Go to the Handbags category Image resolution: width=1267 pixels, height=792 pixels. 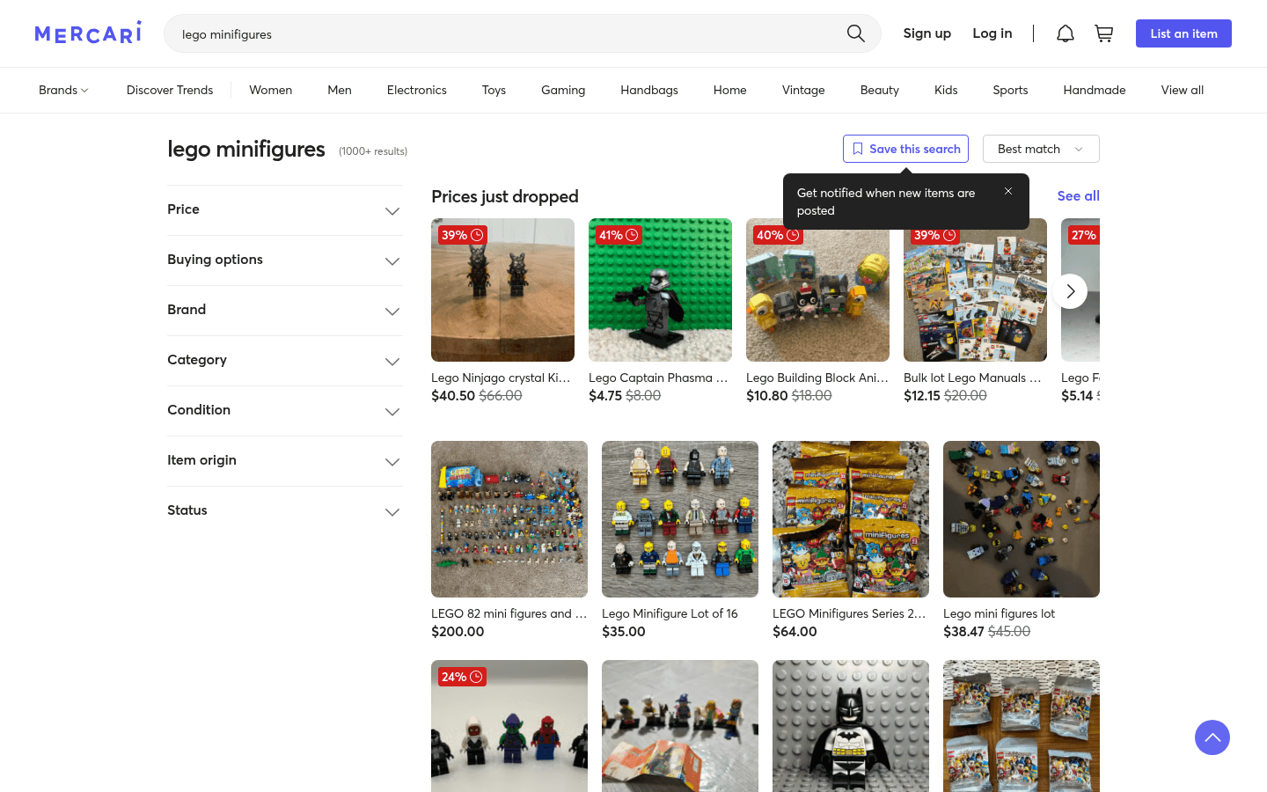[649, 90]
